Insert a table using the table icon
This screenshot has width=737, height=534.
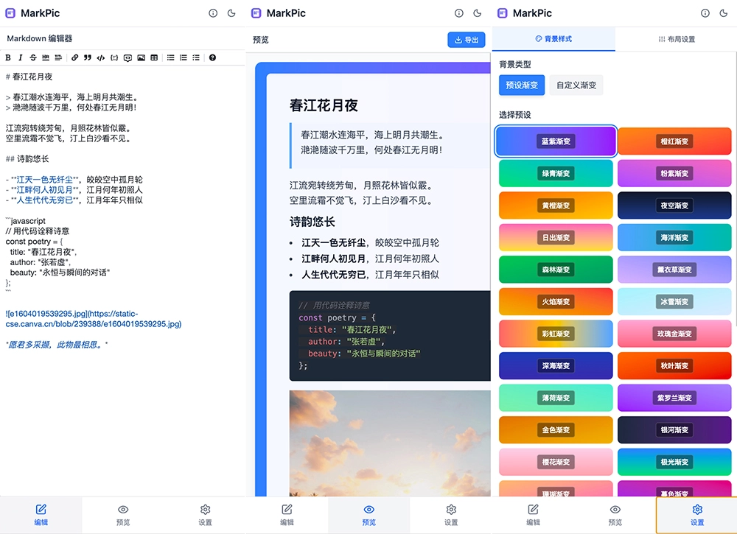pos(154,57)
